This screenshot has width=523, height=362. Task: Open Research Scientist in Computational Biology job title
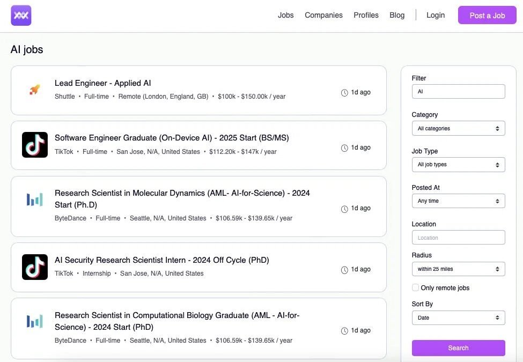[177, 321]
